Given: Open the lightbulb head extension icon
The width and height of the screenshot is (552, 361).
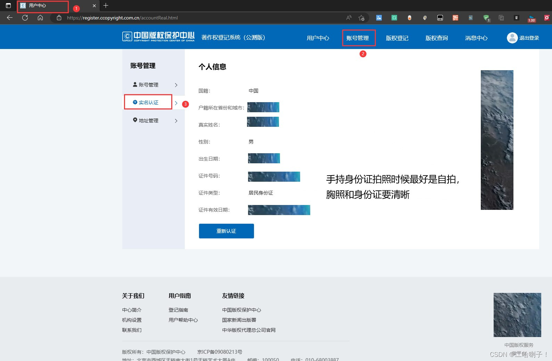Looking at the screenshot, I should pos(425,18).
